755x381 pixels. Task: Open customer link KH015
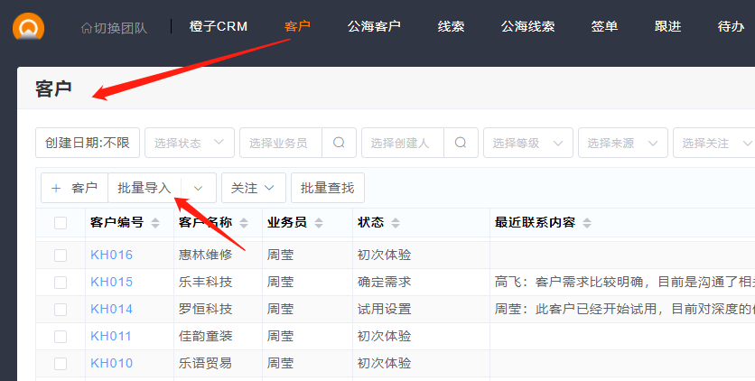pyautogui.click(x=111, y=283)
